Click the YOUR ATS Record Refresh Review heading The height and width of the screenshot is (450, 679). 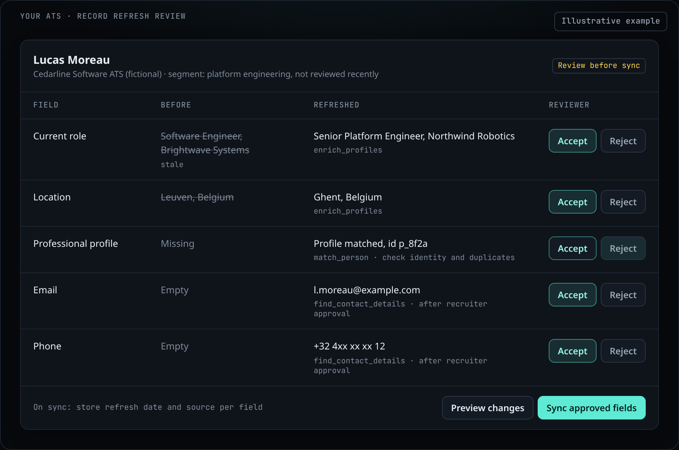pos(103,16)
